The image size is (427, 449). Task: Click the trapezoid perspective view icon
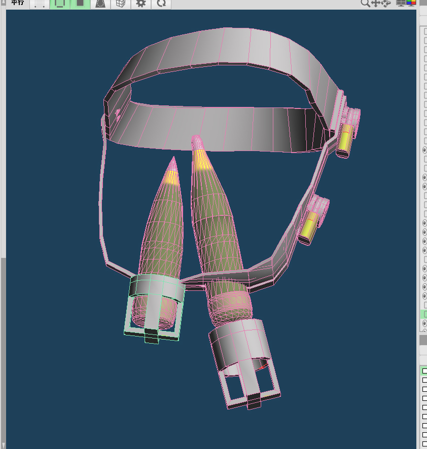point(100,4)
